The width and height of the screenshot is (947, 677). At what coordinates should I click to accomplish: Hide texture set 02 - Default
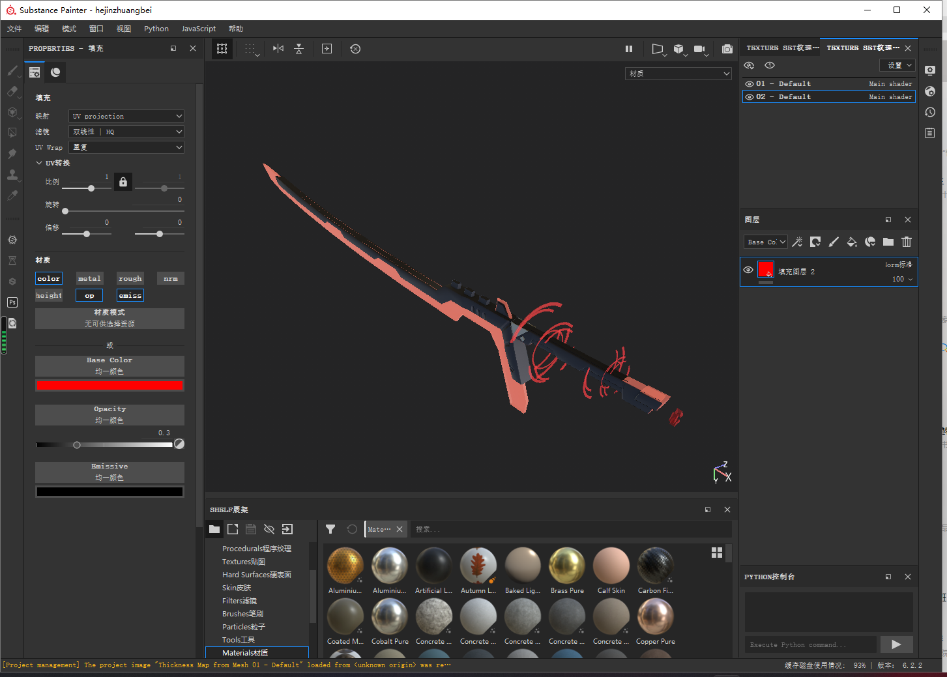click(750, 96)
